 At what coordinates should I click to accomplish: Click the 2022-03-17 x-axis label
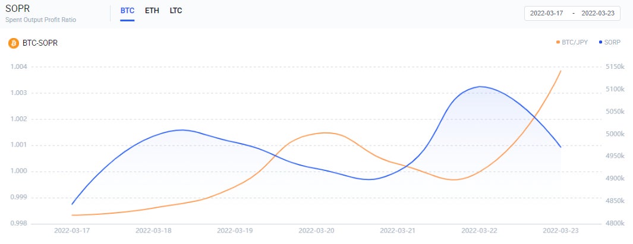pyautogui.click(x=73, y=231)
